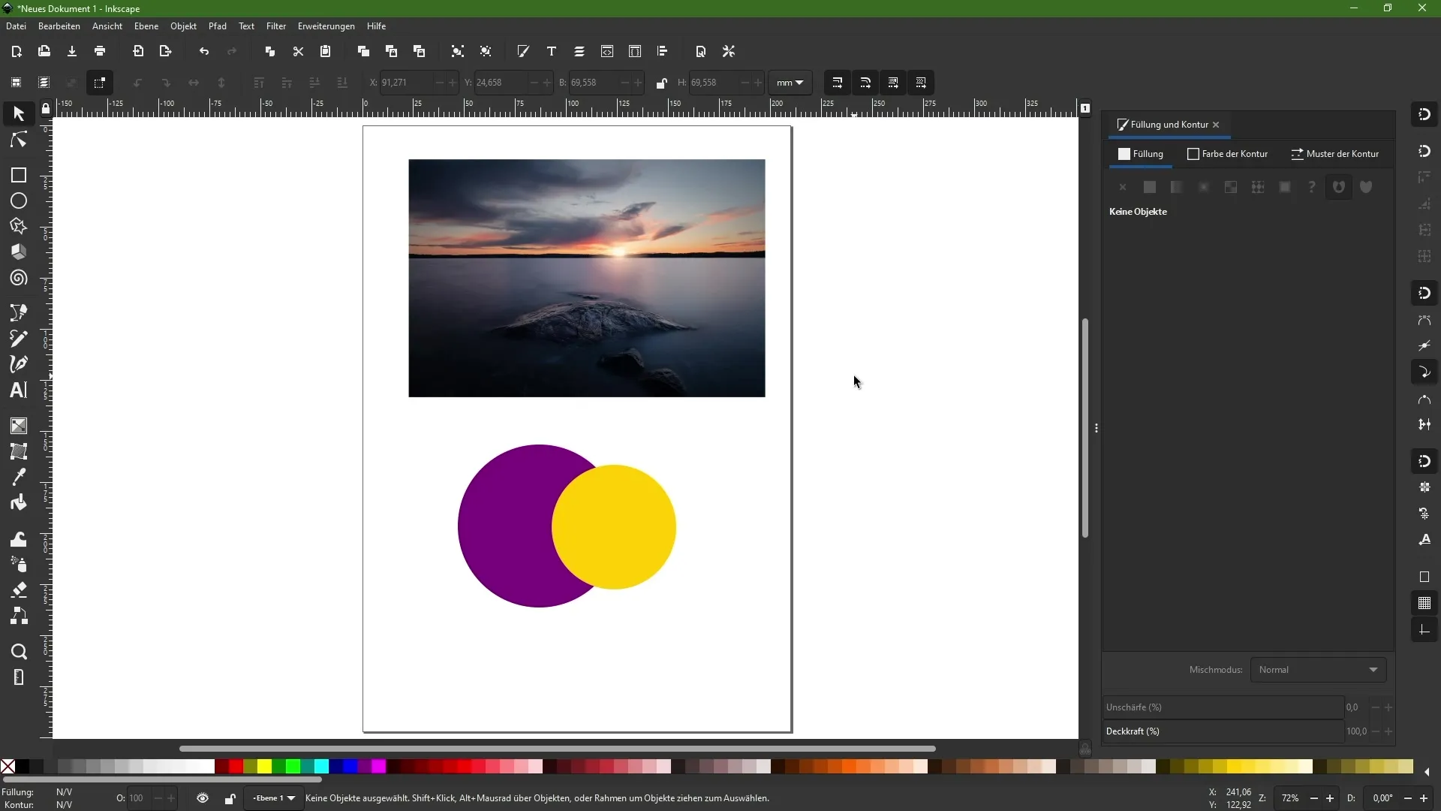Open the Erweiterungen menu
Screen dimensions: 1441x811
tap(326, 25)
